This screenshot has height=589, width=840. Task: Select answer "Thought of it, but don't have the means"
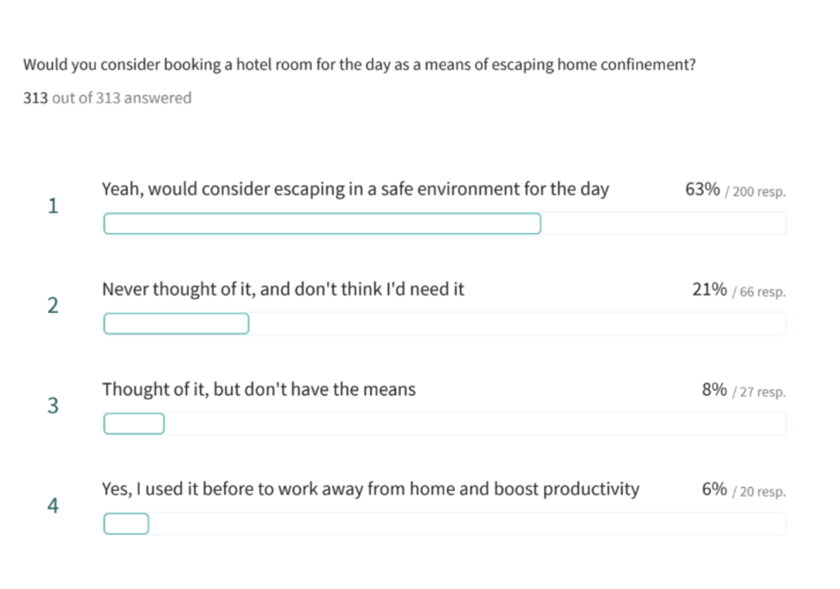pos(258,390)
